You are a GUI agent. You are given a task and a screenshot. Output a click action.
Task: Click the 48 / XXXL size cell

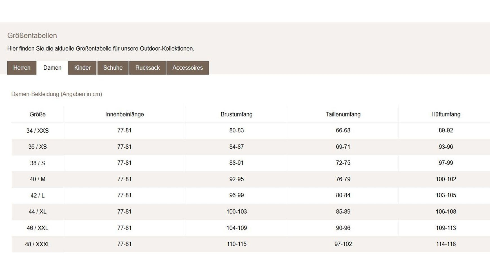37,244
